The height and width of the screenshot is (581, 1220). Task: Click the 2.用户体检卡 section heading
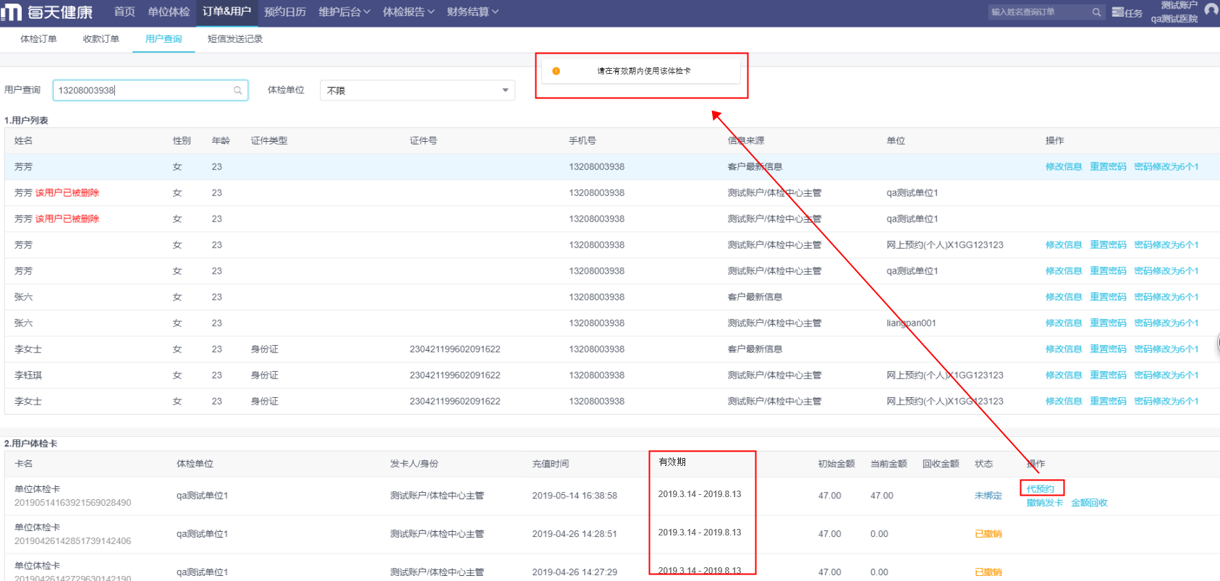tap(30, 444)
